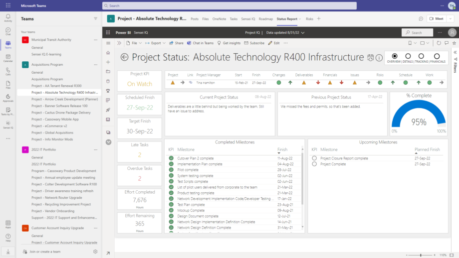Click Create plus icon in Power BI rail
The height and width of the screenshot is (258, 459).
pyautogui.click(x=108, y=62)
